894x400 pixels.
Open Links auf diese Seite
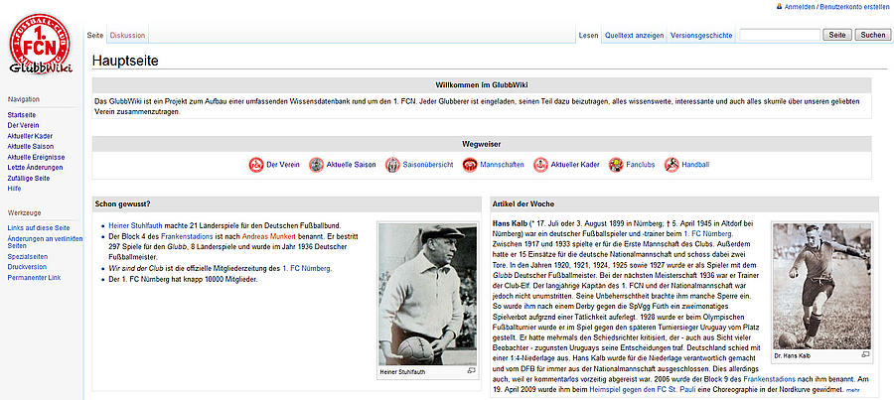pos(39,228)
